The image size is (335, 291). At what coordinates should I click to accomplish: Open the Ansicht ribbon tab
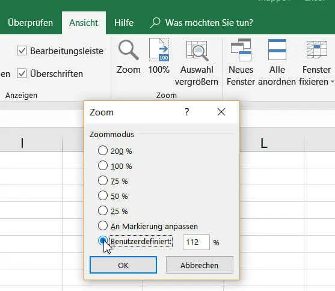84,23
